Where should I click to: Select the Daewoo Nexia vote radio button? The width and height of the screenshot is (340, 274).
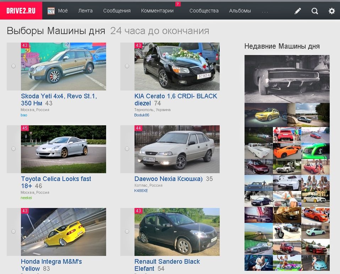click(127, 149)
